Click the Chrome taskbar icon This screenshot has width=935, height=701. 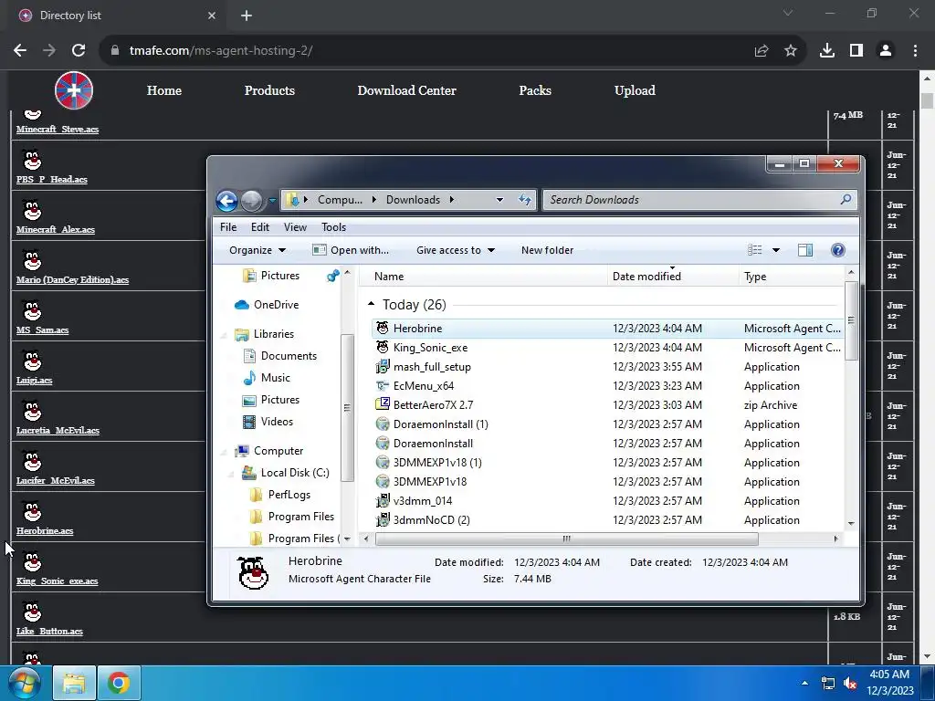click(119, 683)
